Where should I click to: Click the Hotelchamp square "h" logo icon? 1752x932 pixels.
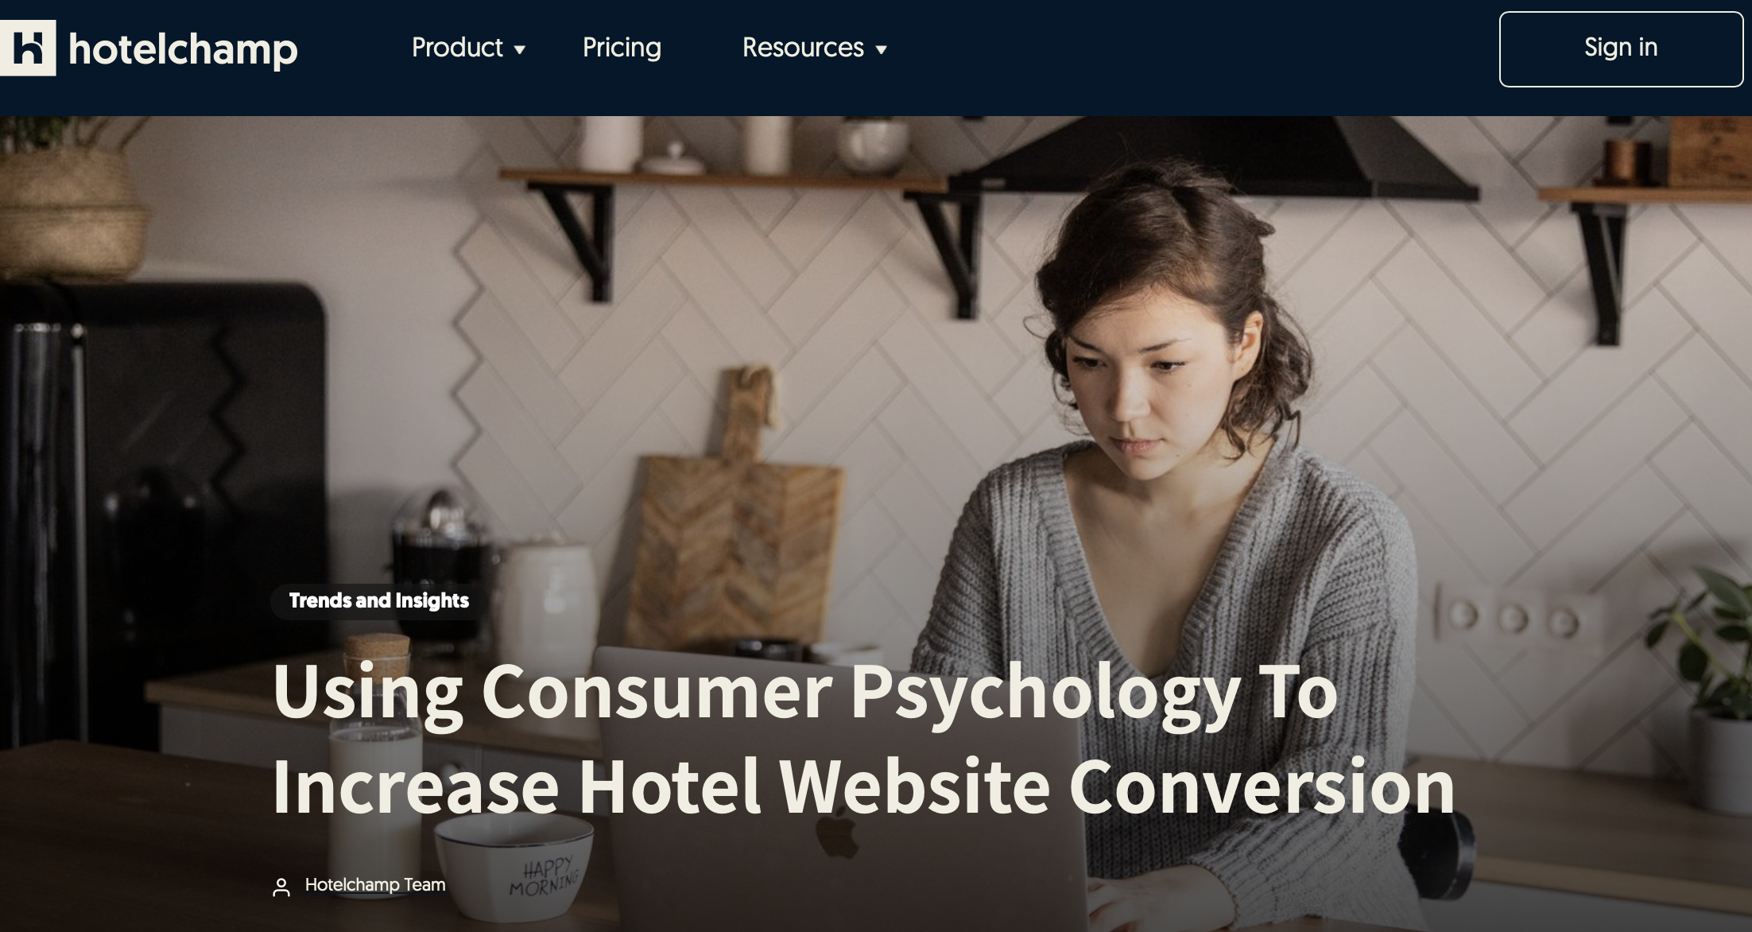(28, 48)
